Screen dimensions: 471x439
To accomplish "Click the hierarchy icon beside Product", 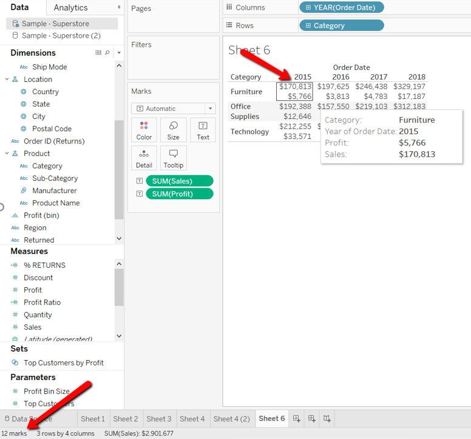I will tap(15, 154).
